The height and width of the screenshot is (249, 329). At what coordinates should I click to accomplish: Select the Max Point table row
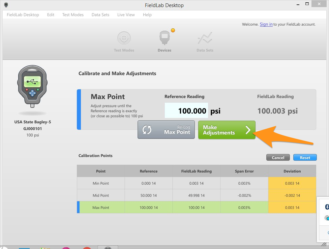click(x=197, y=208)
